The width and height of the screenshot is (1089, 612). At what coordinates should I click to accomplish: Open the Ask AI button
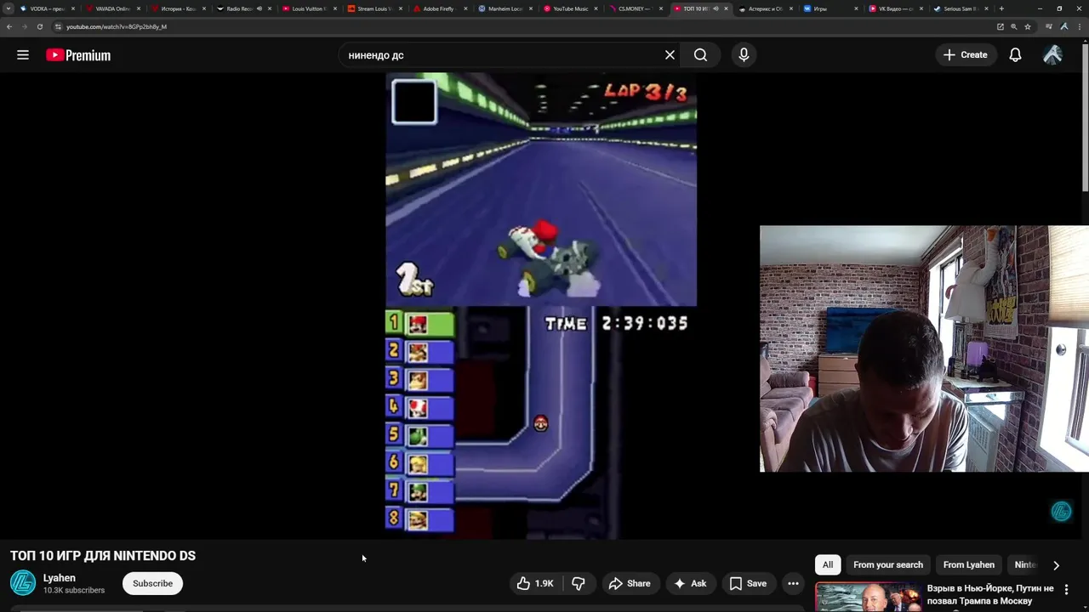[x=690, y=584]
